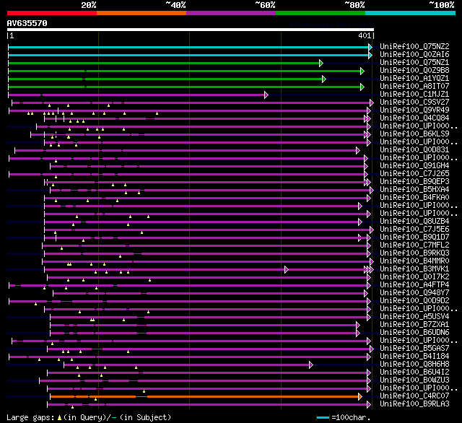Click the mid-row arrowhead on UniRef100_B3MVK1 alignment

287,269
